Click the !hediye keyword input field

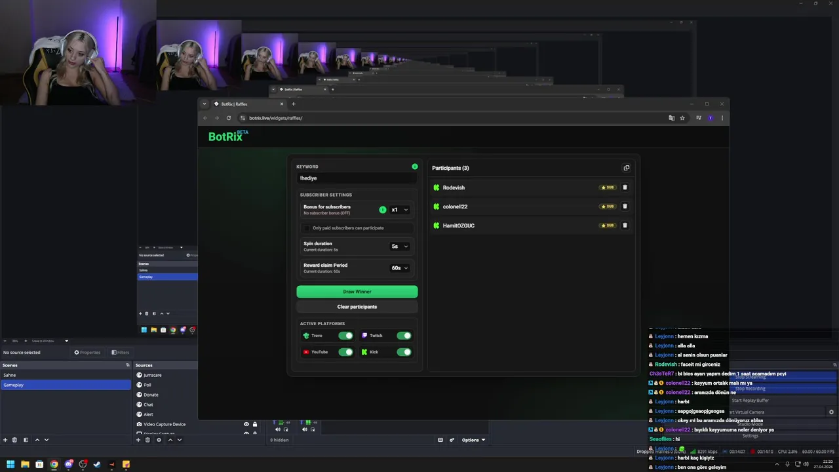coord(357,178)
